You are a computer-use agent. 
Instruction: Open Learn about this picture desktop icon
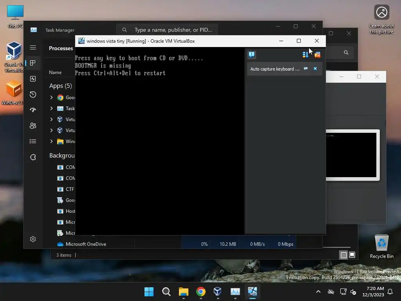click(x=381, y=20)
